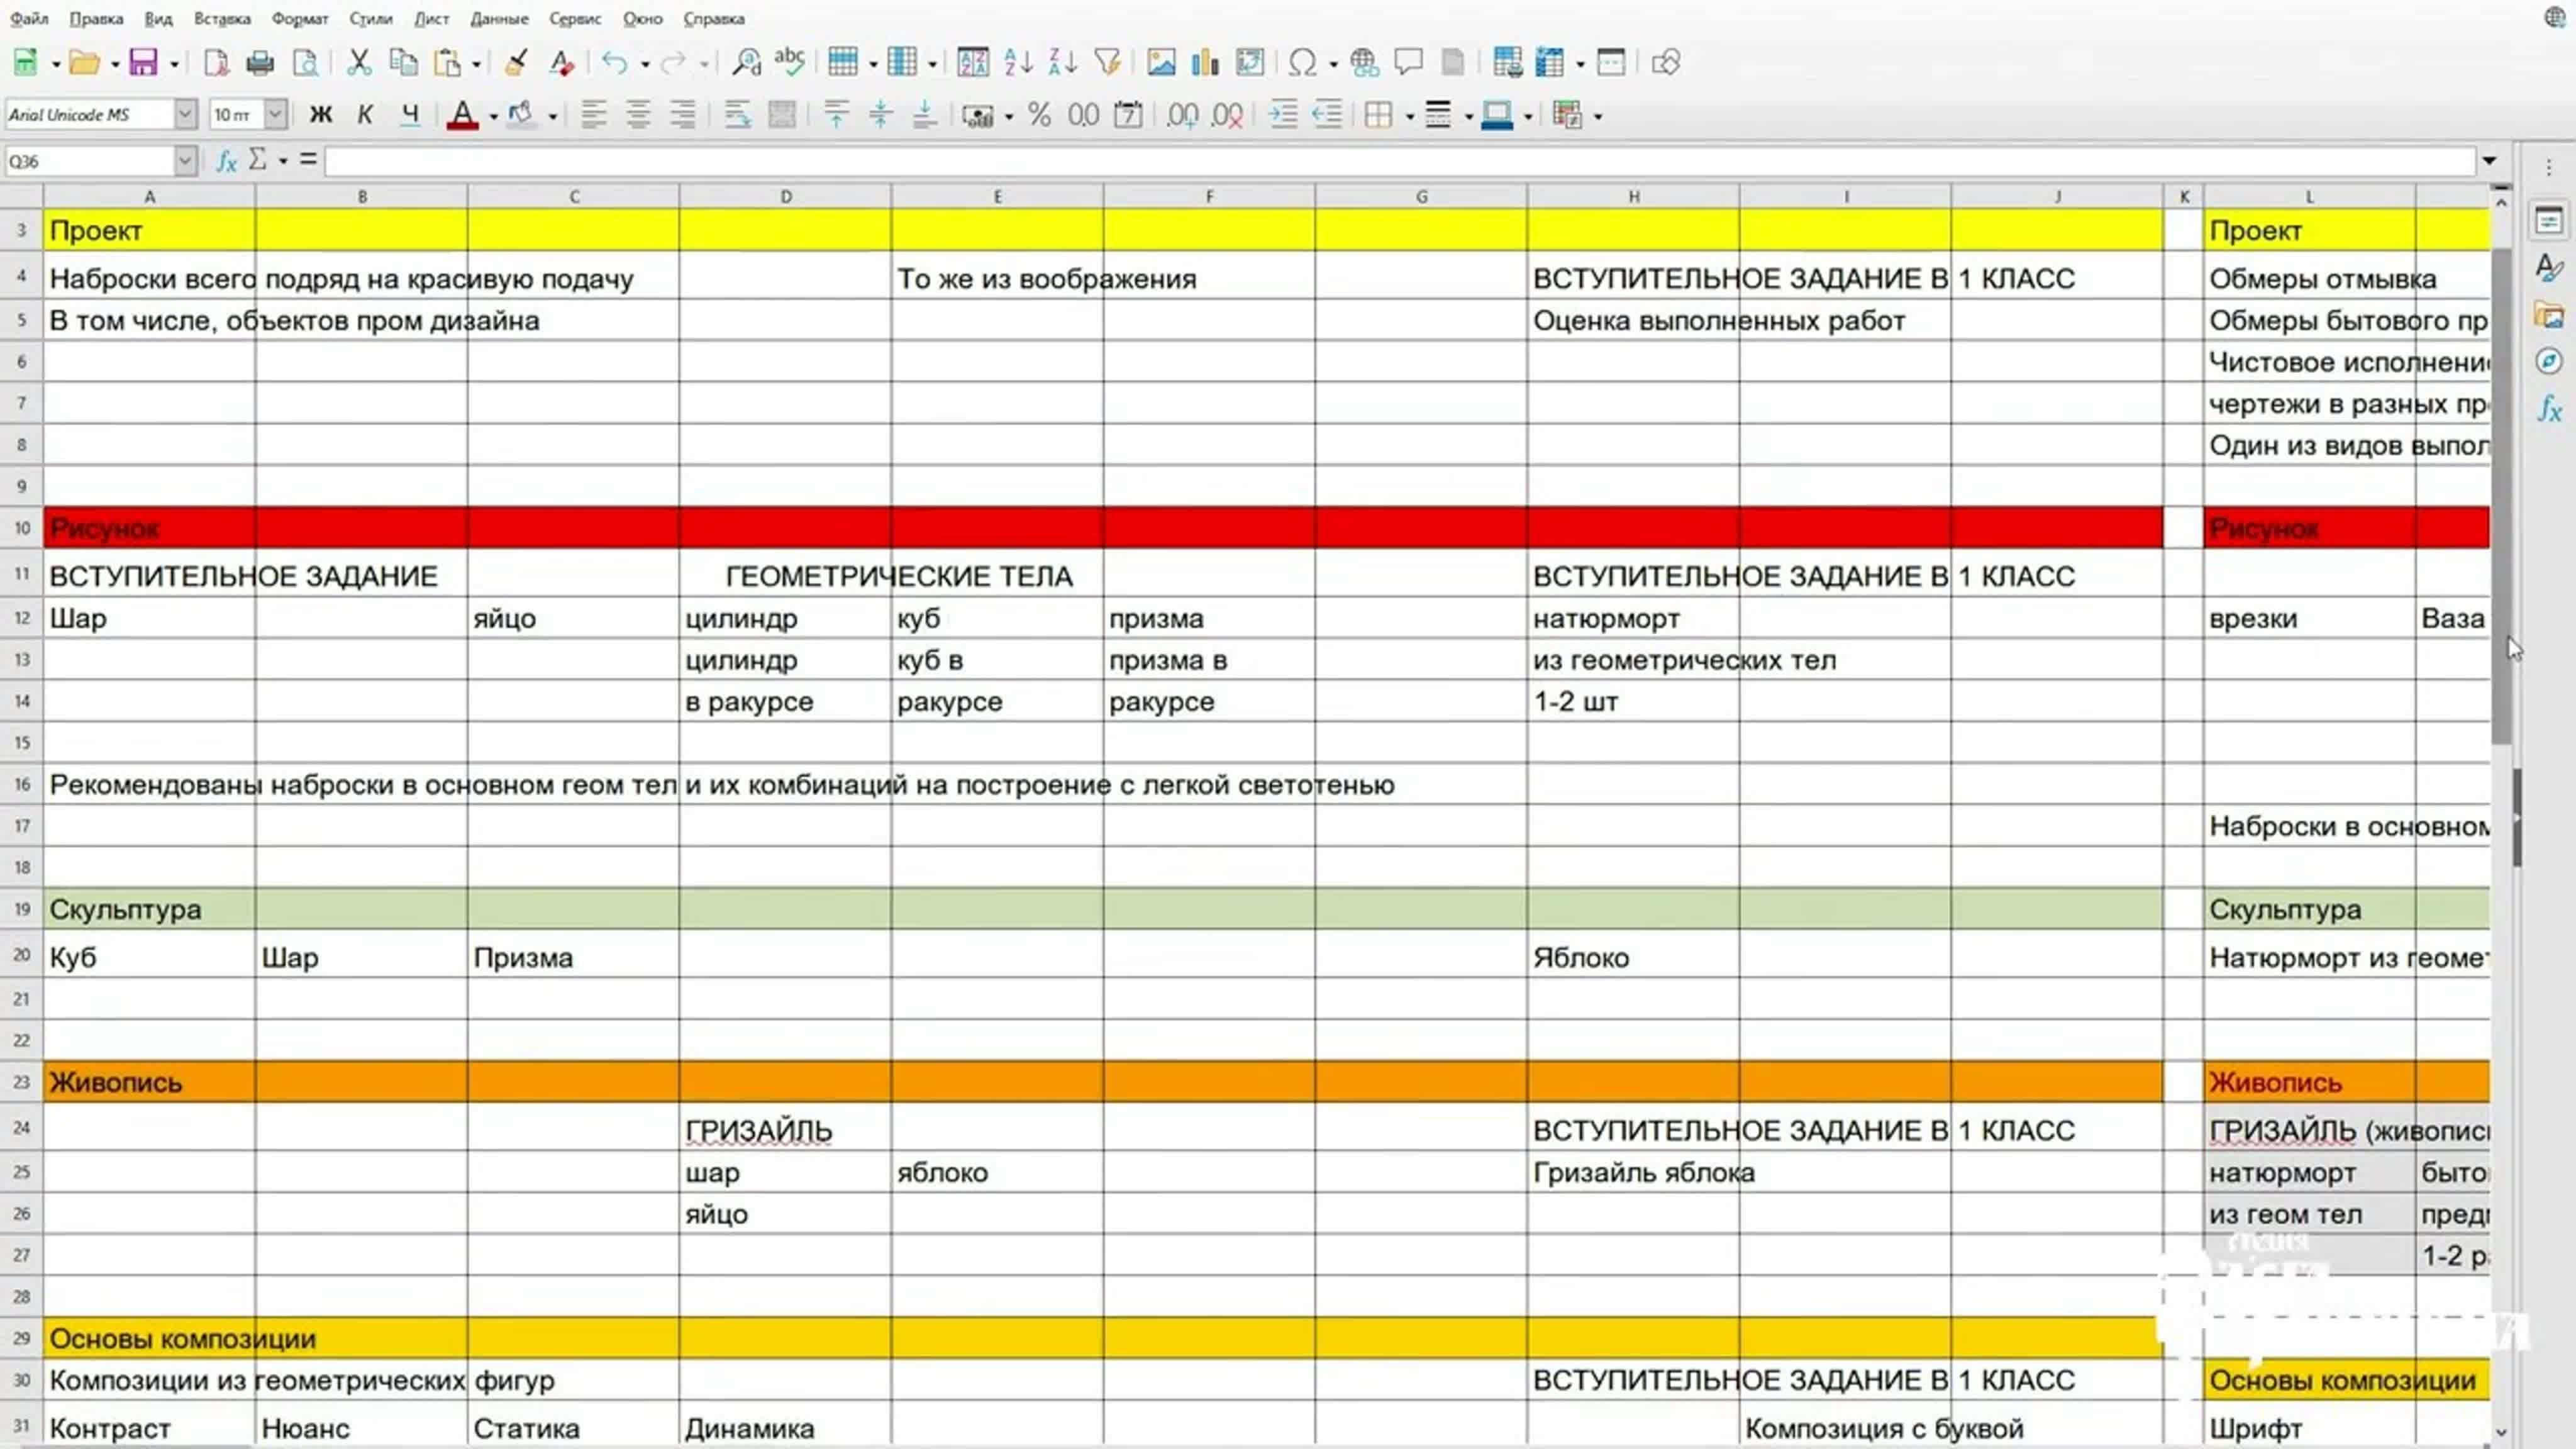Click the Sort Ascending icon
2576x1449 pixels.
click(1017, 62)
